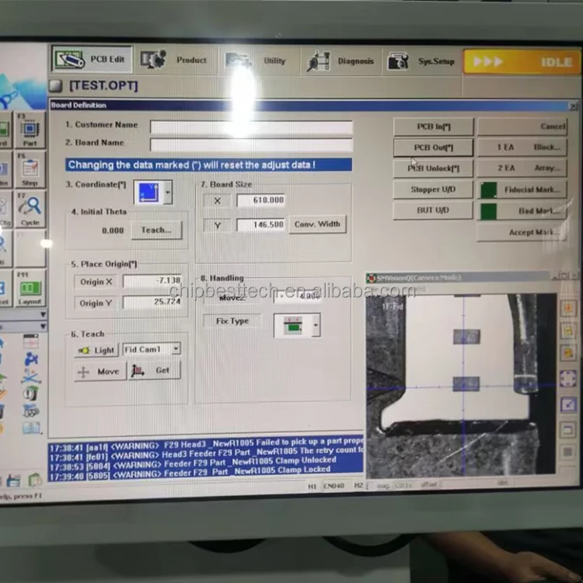583x583 pixels.
Task: Click the PCB Out button
Action: pos(433,147)
